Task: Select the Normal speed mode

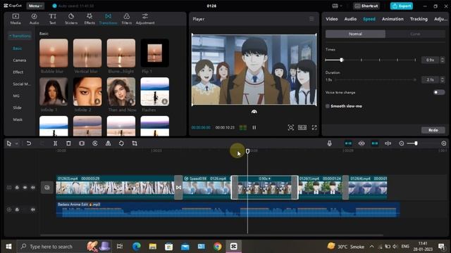Action: pyautogui.click(x=355, y=34)
